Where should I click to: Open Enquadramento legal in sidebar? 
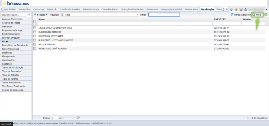pyautogui.click(x=16, y=30)
